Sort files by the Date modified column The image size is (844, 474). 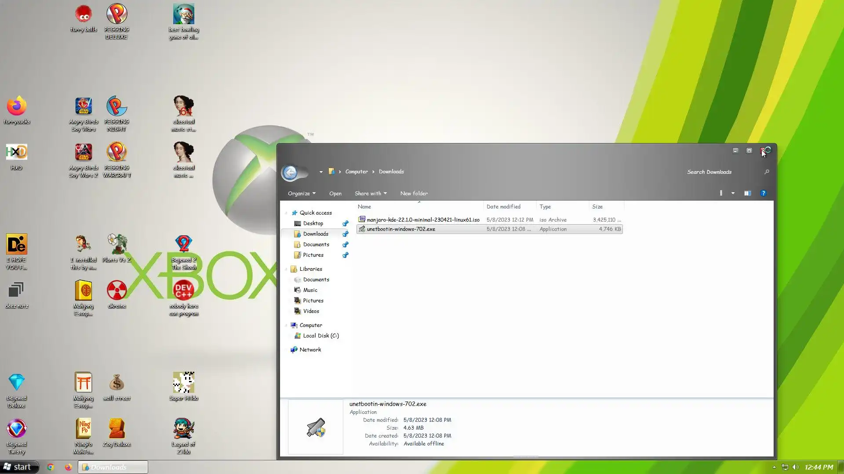coord(503,207)
